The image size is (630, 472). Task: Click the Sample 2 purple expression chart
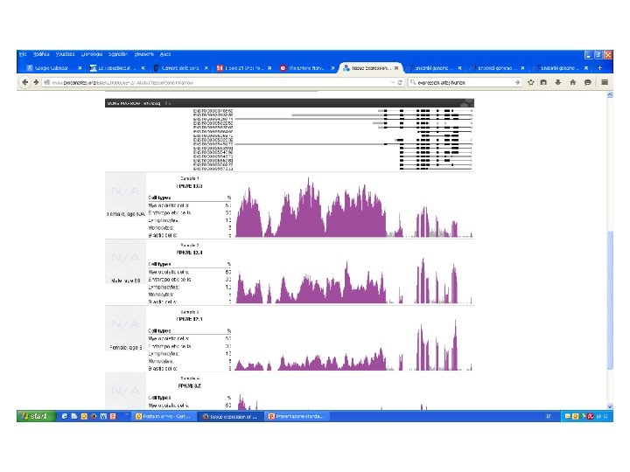353,281
